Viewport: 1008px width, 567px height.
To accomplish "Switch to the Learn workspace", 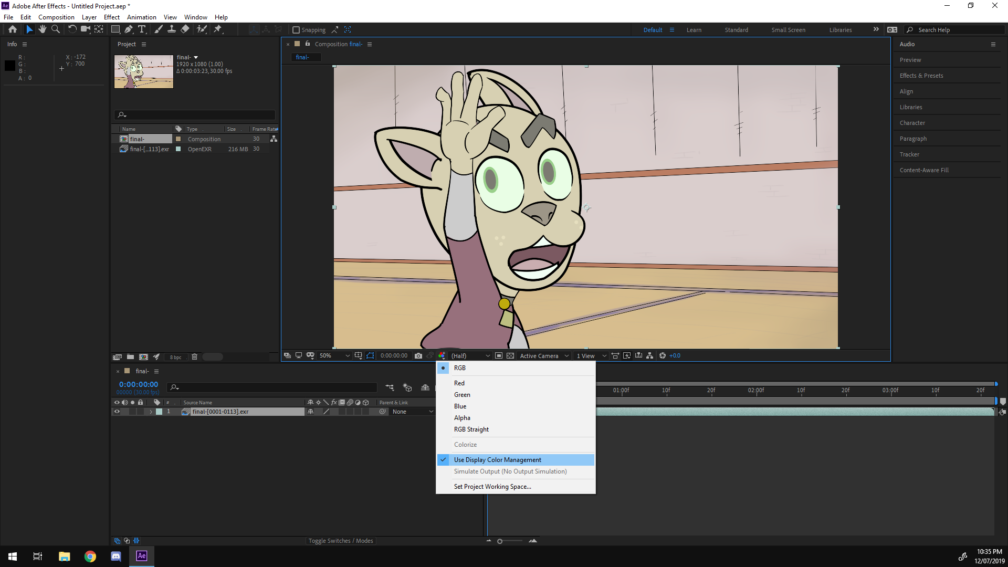I will click(x=694, y=30).
